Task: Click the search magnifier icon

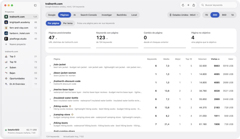Action: coord(202,5)
